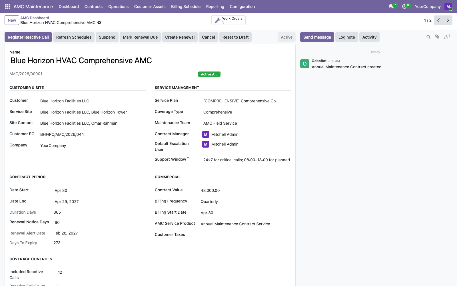Open the Service Plan dropdown

point(247,101)
